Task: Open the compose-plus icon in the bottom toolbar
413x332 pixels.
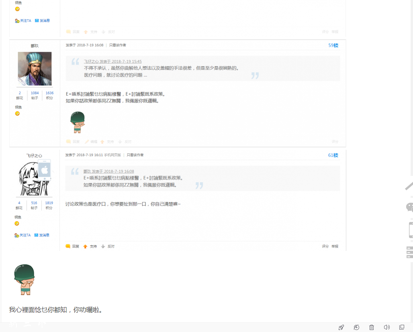Action: (356, 327)
